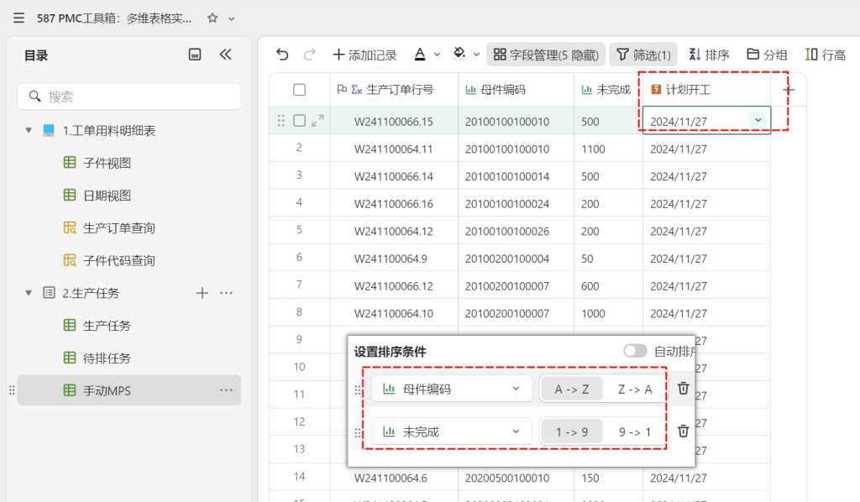Click the 母件编码 column header
Viewport: 860px width, 502px height.
click(x=517, y=89)
